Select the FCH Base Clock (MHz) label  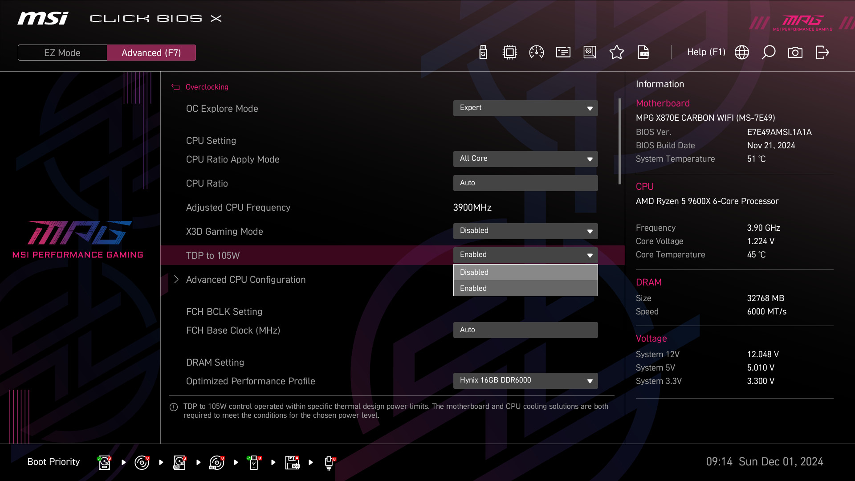[x=233, y=330]
